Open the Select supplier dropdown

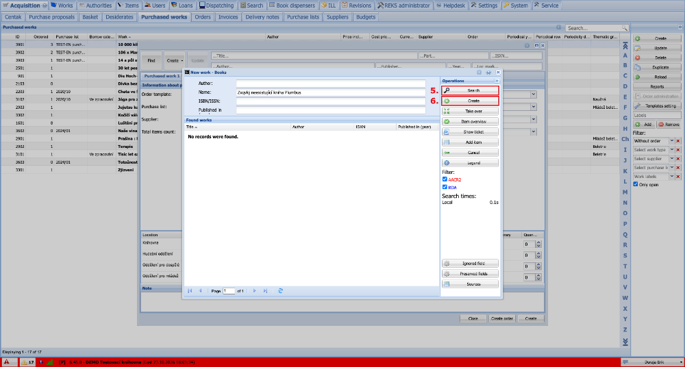(x=672, y=159)
